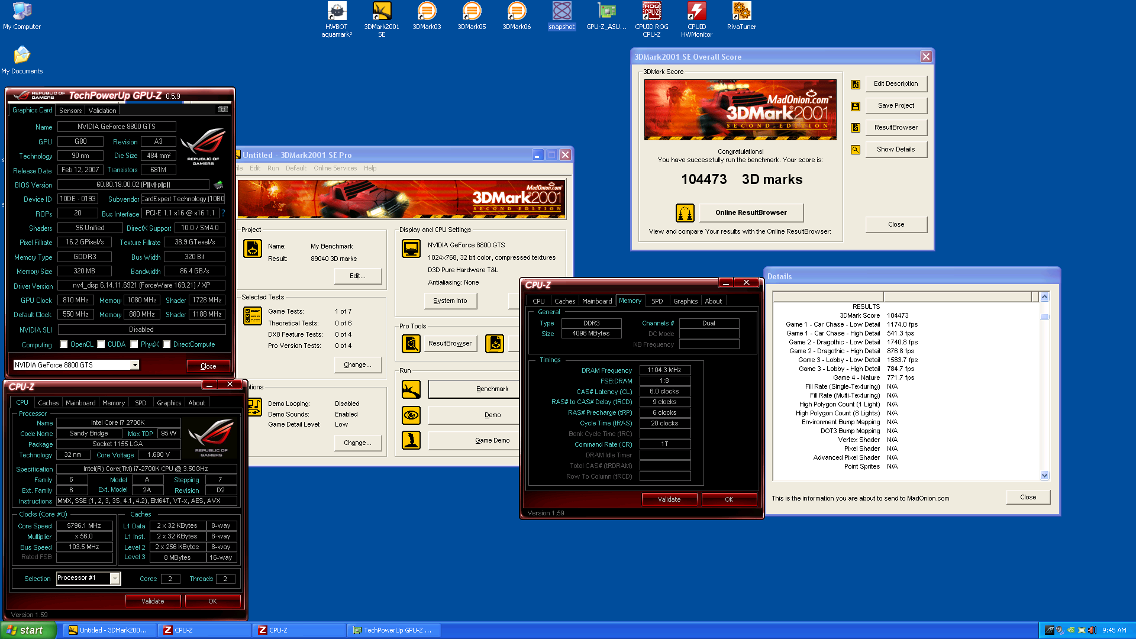Viewport: 1136px width, 639px height.
Task: Click the Windows start button
Action: [28, 630]
